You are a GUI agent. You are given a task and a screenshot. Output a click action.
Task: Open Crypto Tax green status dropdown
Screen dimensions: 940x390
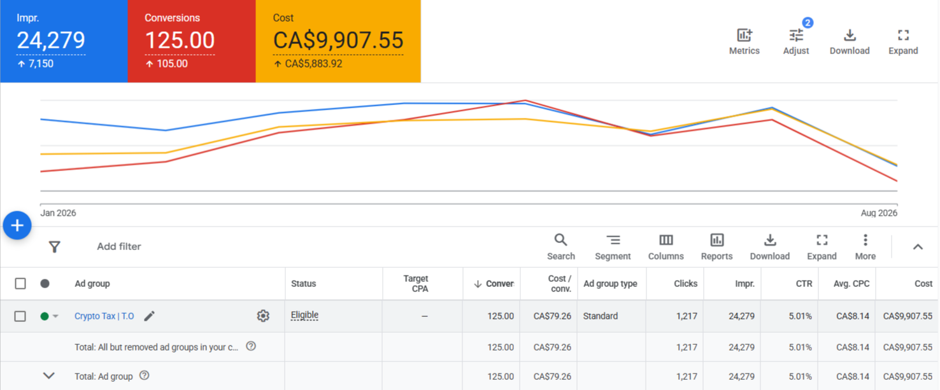click(x=49, y=316)
